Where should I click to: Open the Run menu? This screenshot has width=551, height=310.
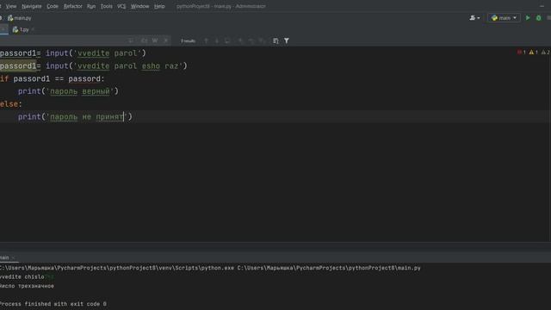[x=91, y=6]
